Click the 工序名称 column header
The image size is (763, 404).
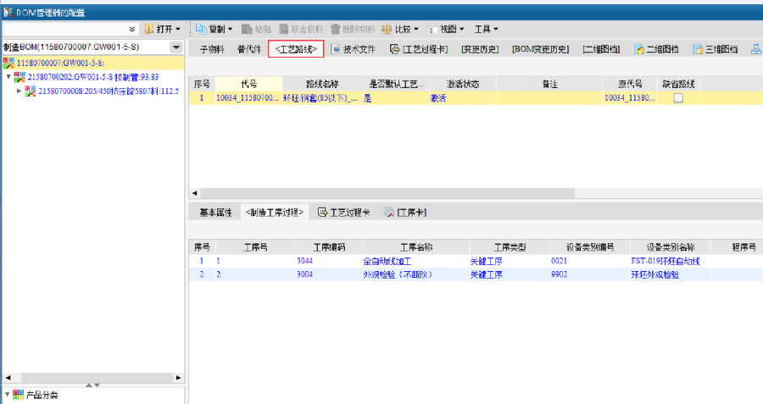pos(416,247)
